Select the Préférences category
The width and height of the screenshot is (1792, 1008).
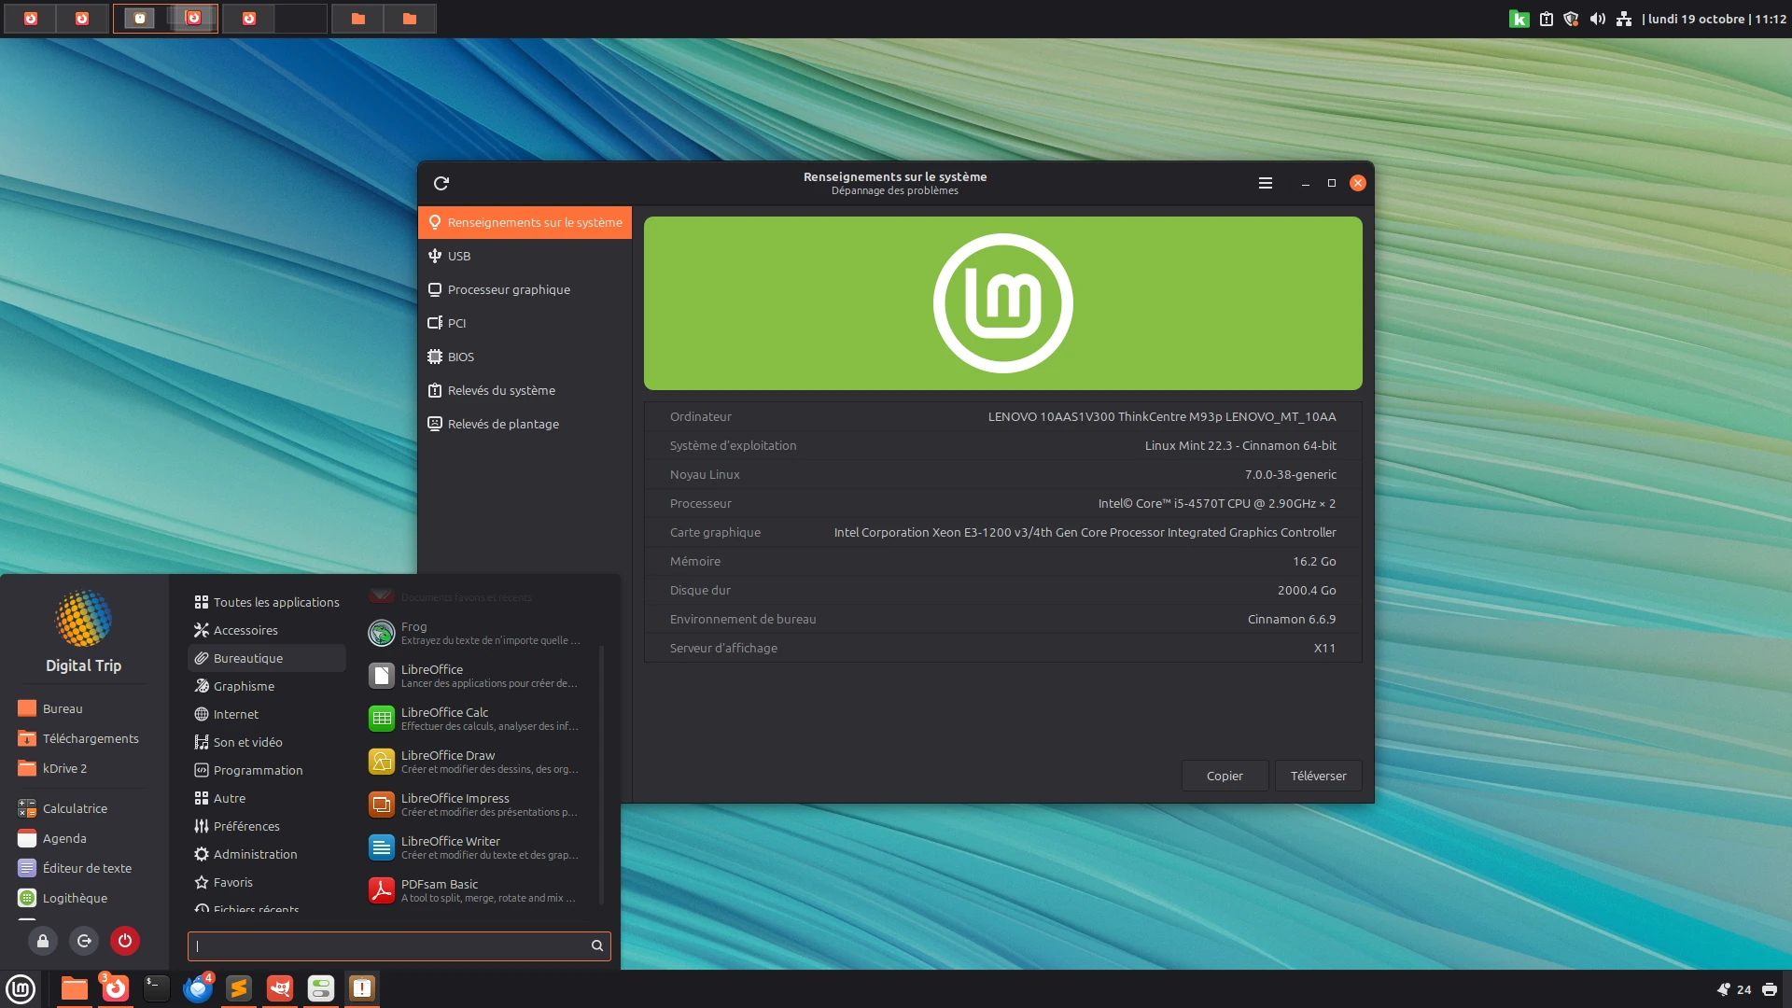pyautogui.click(x=267, y=826)
